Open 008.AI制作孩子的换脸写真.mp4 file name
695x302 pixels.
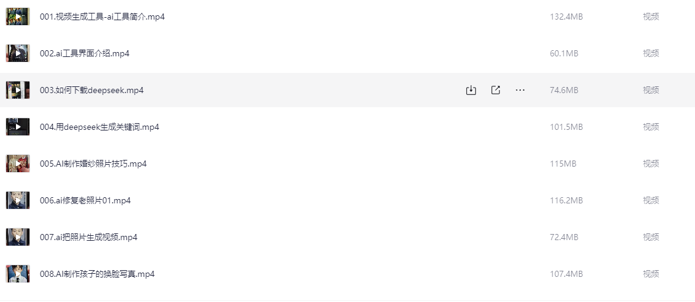pos(97,274)
